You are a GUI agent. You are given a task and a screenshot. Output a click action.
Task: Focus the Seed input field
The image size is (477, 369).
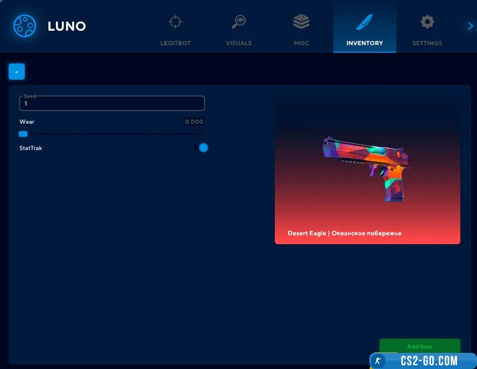112,103
